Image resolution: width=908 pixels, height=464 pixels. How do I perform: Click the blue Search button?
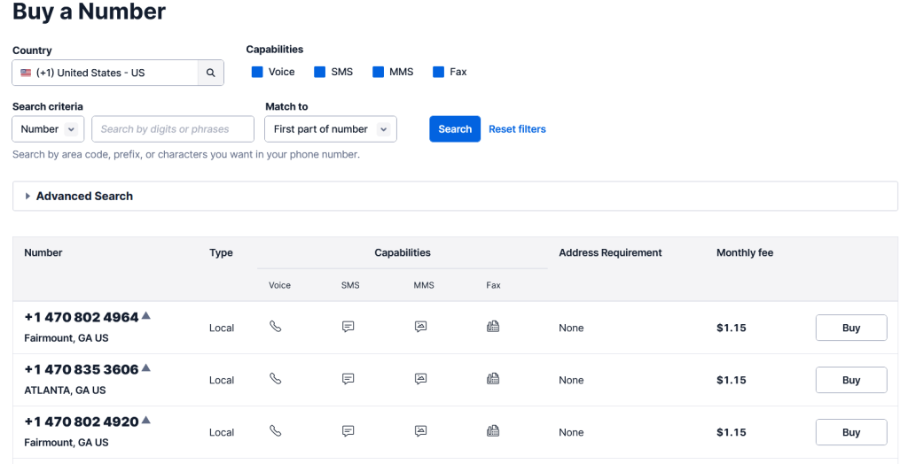click(455, 129)
